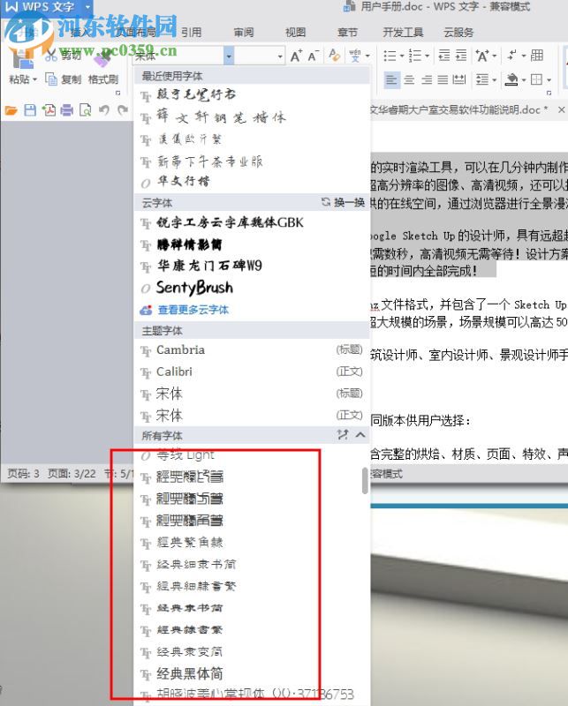Viewport: 568px width, 706px height.
Task: Align text left
Action: point(391,80)
